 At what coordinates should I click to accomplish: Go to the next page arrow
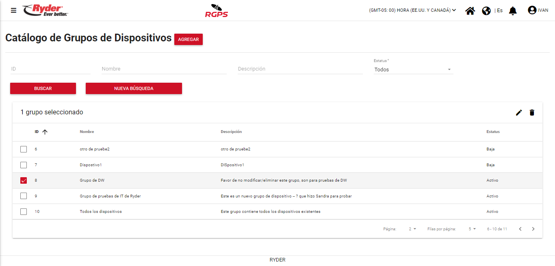pyautogui.click(x=533, y=229)
